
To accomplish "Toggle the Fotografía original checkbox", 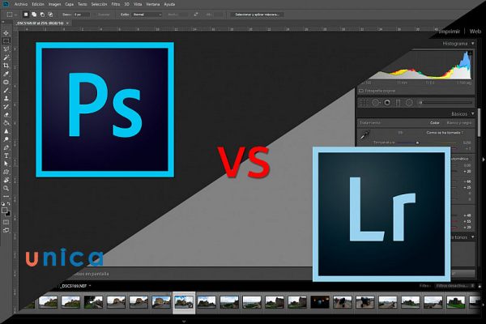I will pos(361,91).
